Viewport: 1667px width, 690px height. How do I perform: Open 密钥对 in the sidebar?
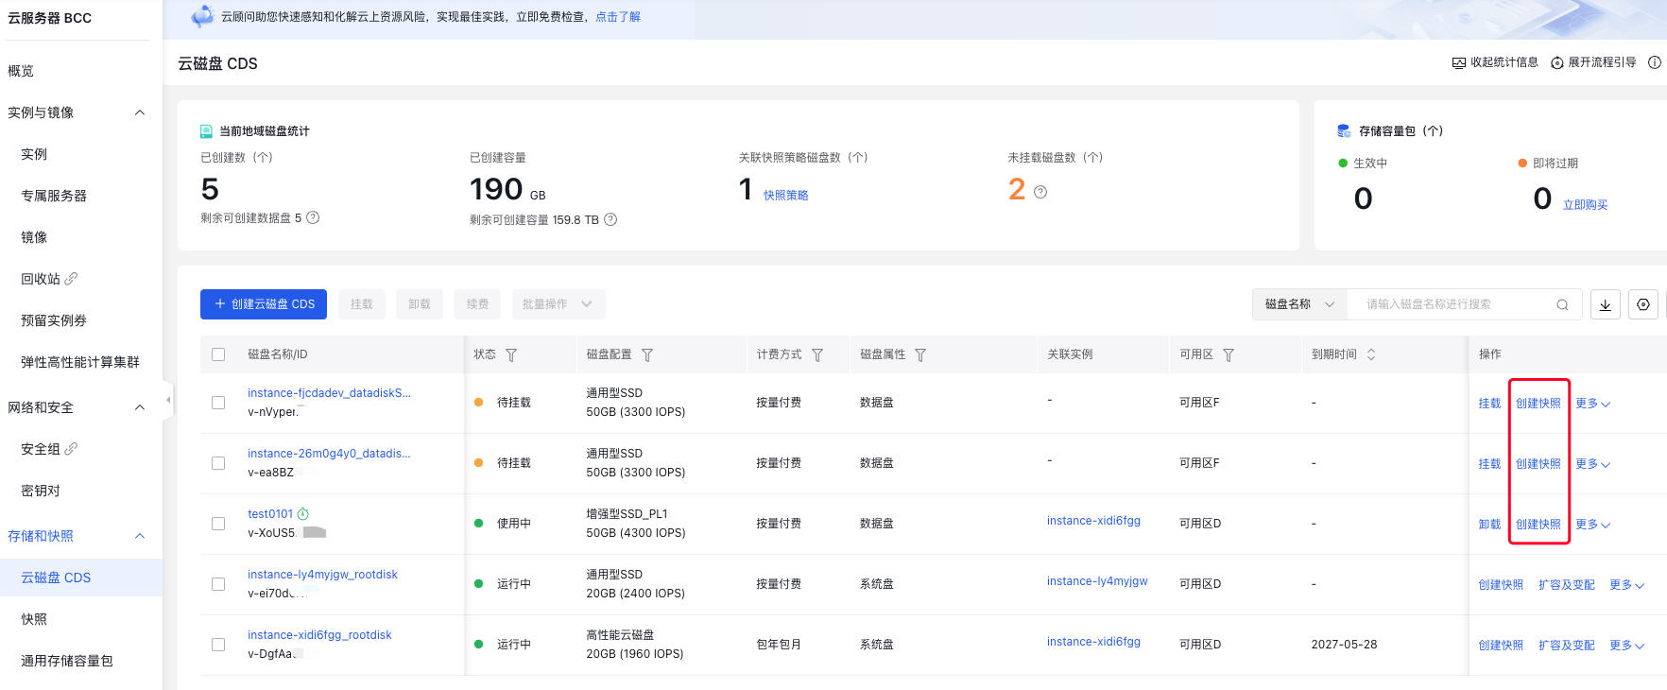click(41, 491)
